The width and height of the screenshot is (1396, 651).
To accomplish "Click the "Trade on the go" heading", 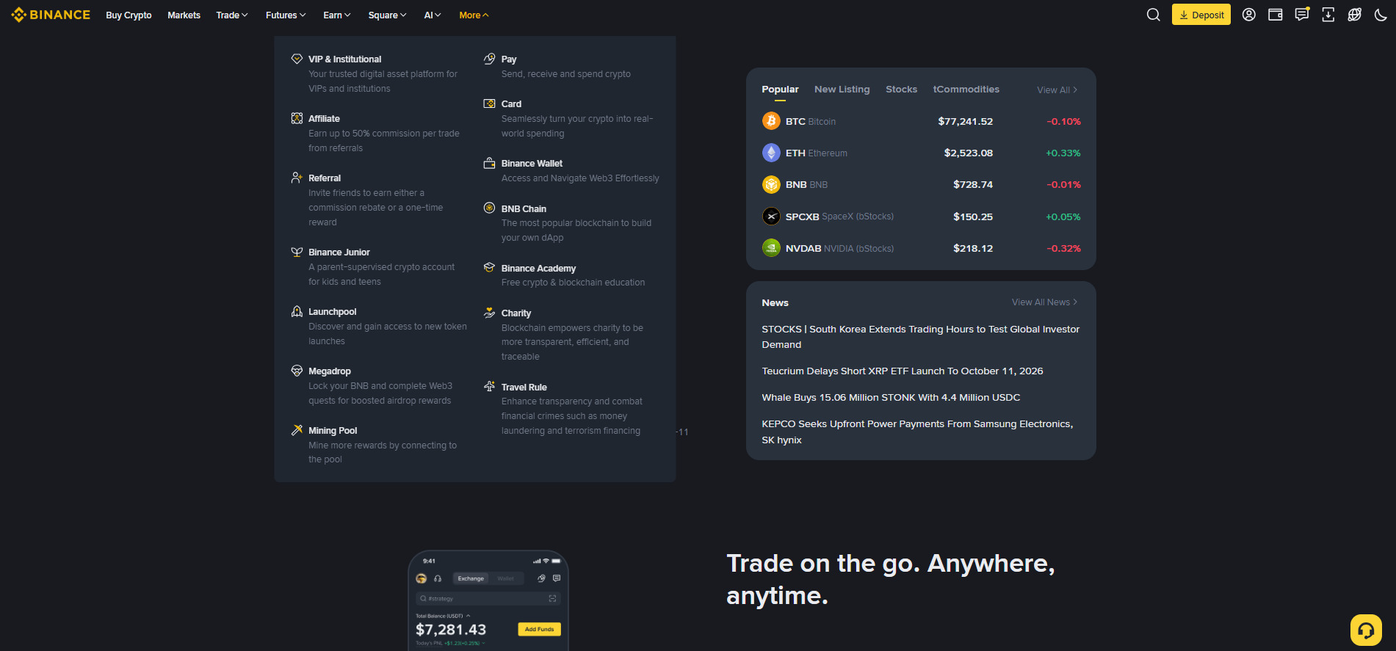I will click(x=891, y=579).
